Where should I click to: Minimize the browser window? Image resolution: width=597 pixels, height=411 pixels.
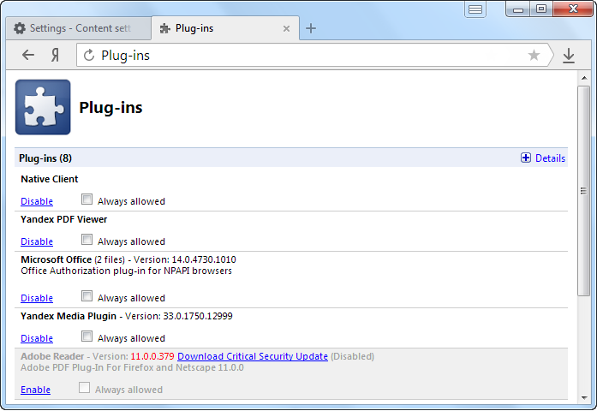[x=518, y=9]
